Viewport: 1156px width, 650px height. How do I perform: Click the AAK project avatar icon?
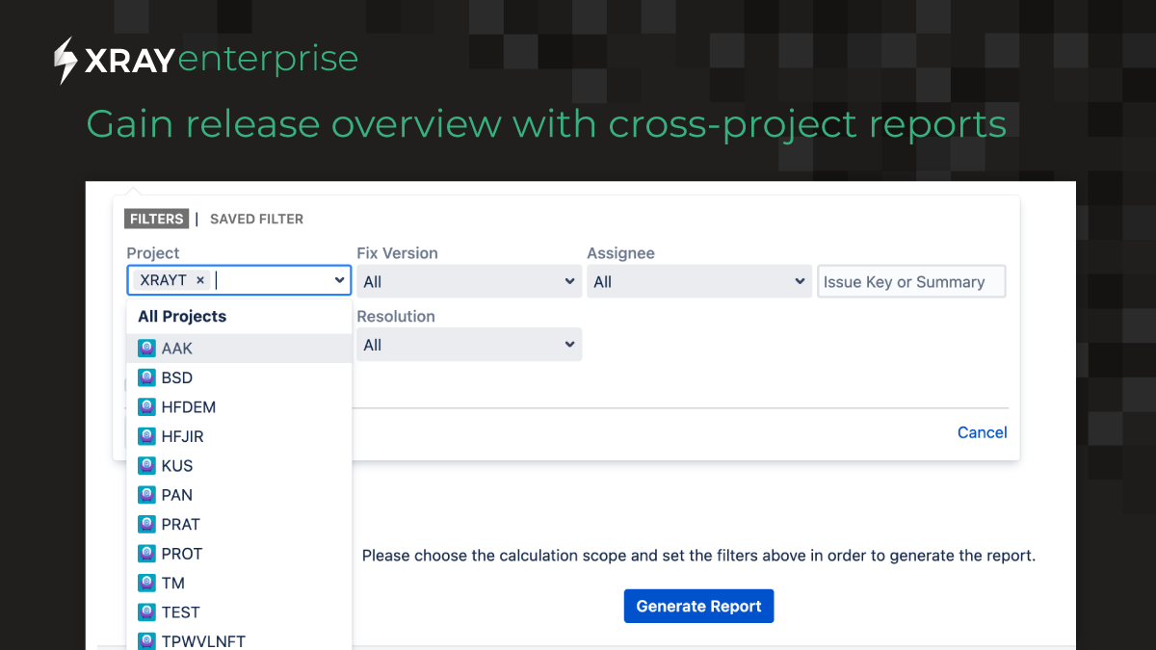(146, 348)
